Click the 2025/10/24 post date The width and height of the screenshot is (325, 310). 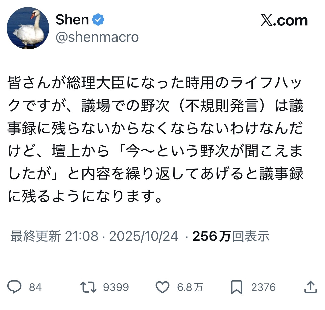pyautogui.click(x=144, y=236)
